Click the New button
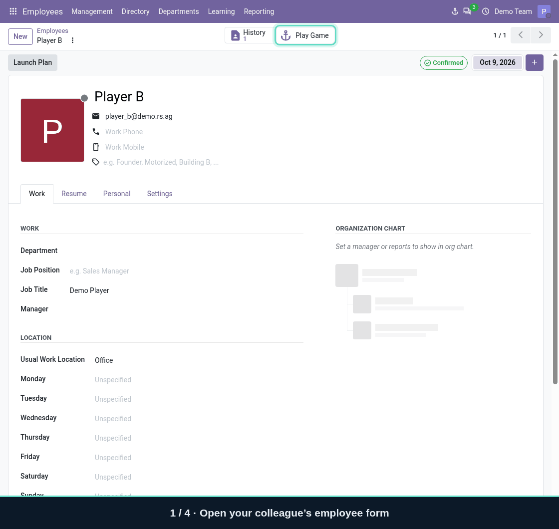Screen dimensions: 559x529 (x=20, y=36)
